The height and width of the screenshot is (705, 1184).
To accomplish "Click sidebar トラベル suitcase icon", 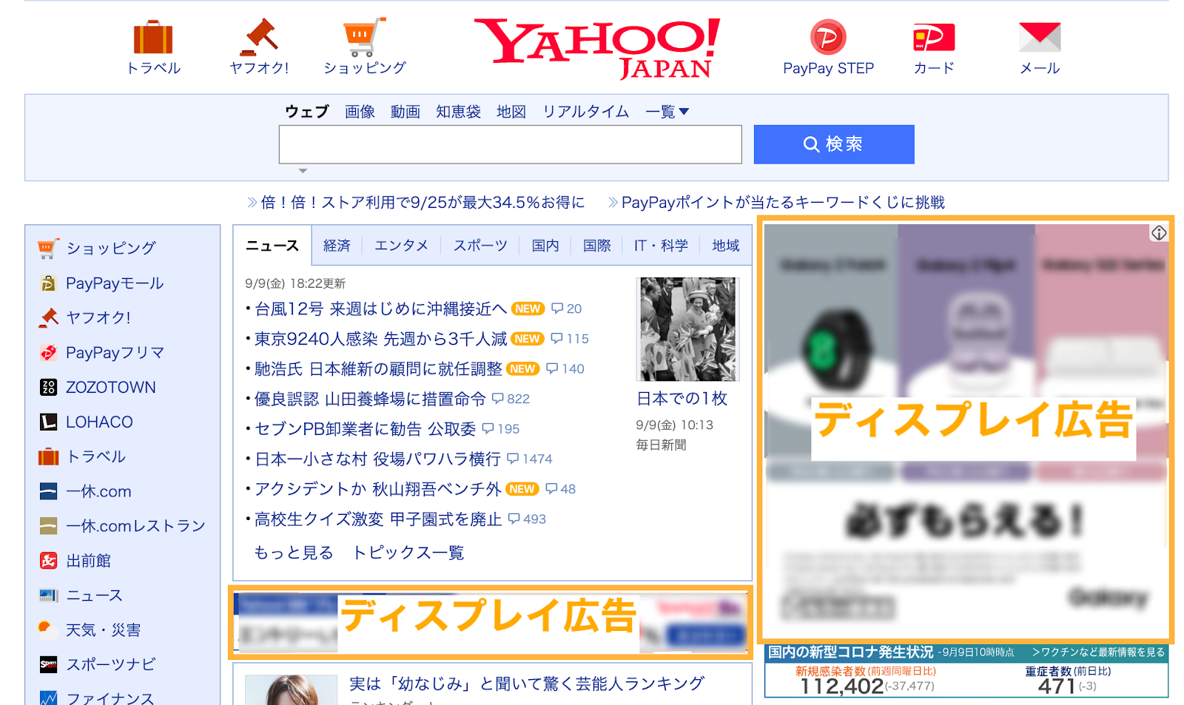I will (48, 456).
